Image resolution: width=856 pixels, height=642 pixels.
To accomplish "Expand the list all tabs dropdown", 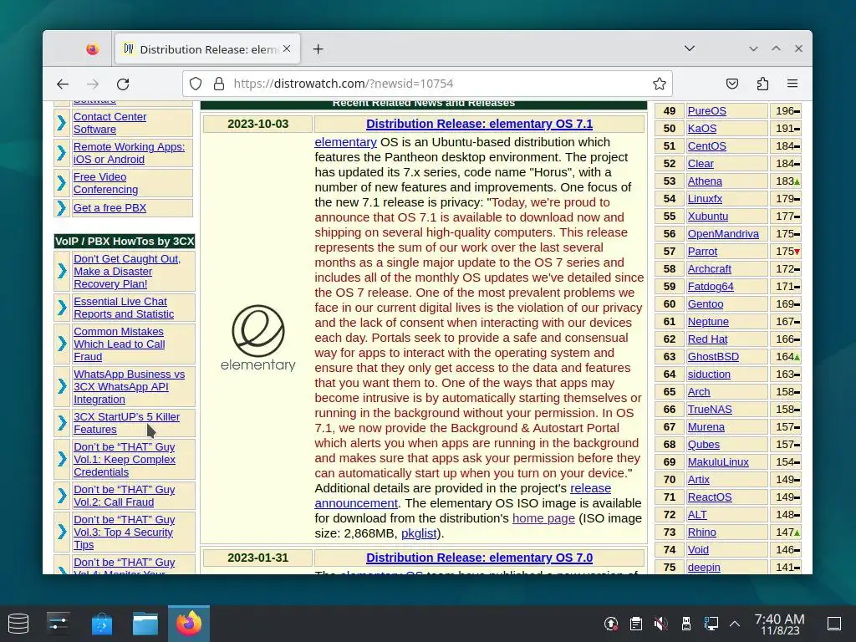I will [690, 48].
